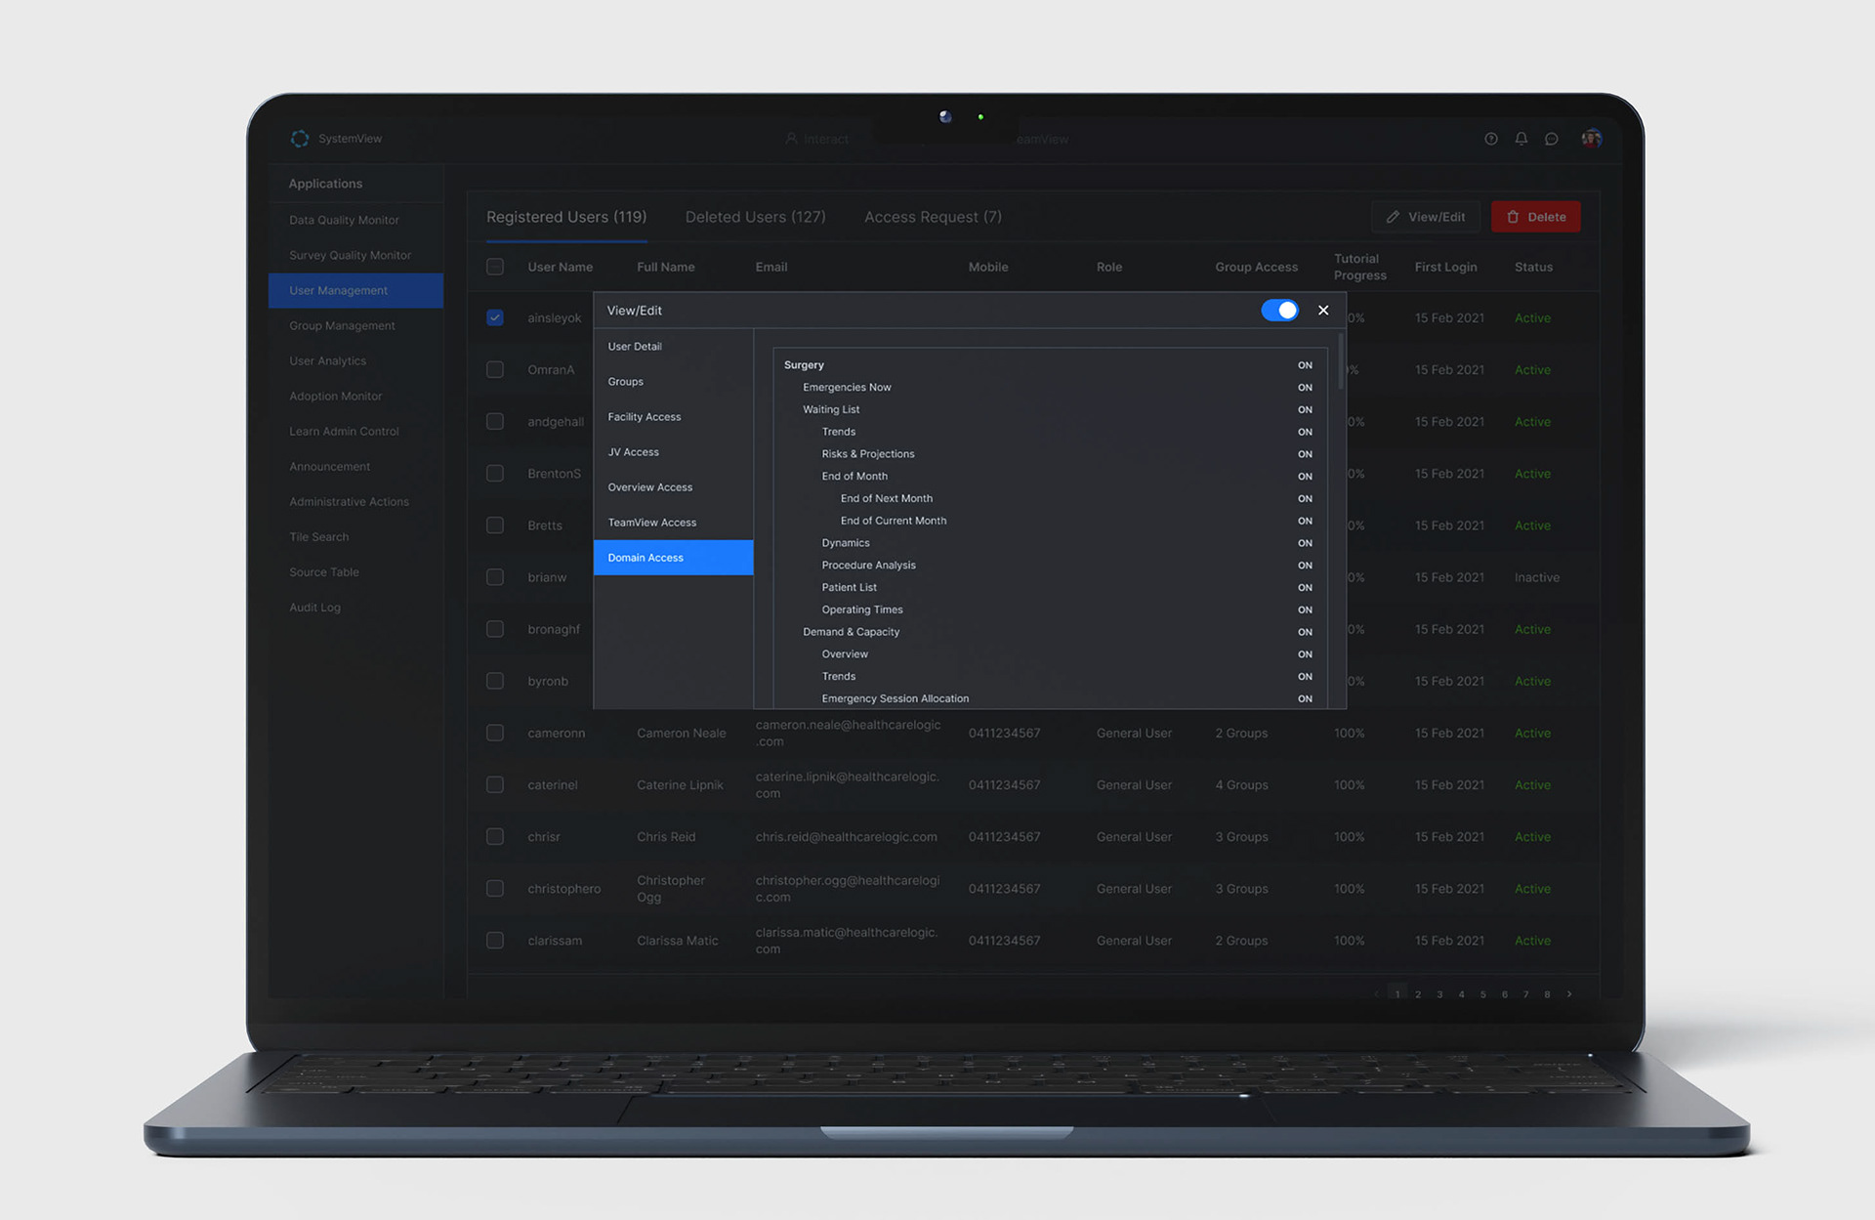
Task: Check the cameronn row checkbox
Action: click(495, 733)
